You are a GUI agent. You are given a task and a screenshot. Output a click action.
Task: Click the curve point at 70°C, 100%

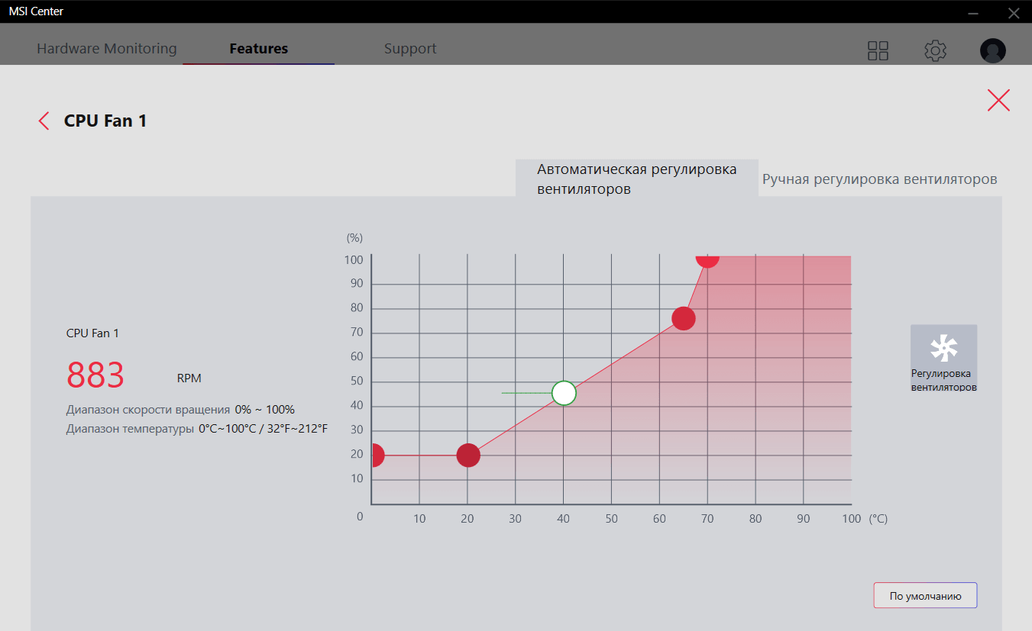(707, 259)
